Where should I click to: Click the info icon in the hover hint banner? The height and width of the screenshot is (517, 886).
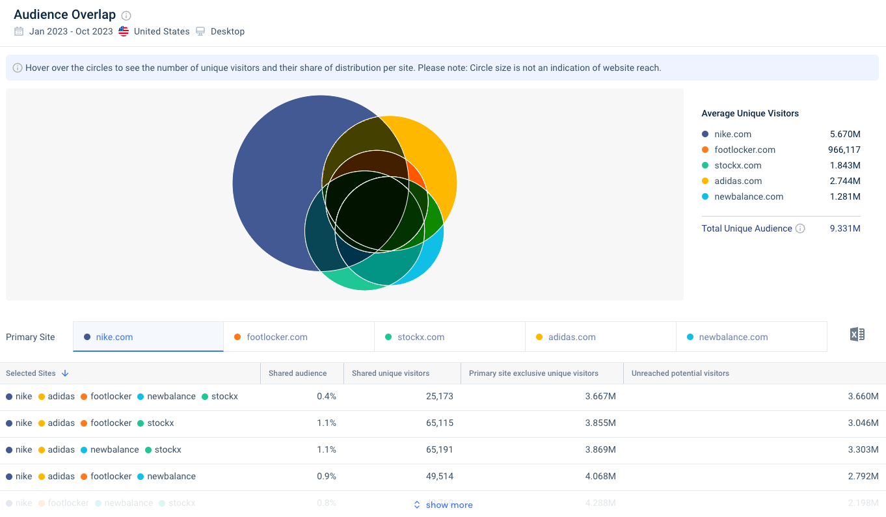(18, 68)
